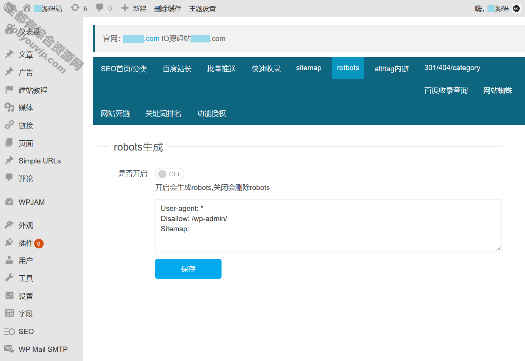Click inside the robots content textarea
Screen dimensions: 525x361
(x=328, y=225)
